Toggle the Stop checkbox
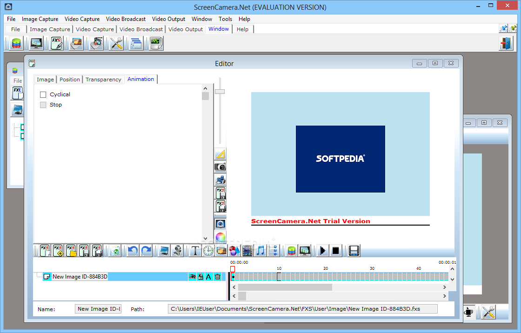521x333 pixels. pyautogui.click(x=43, y=105)
